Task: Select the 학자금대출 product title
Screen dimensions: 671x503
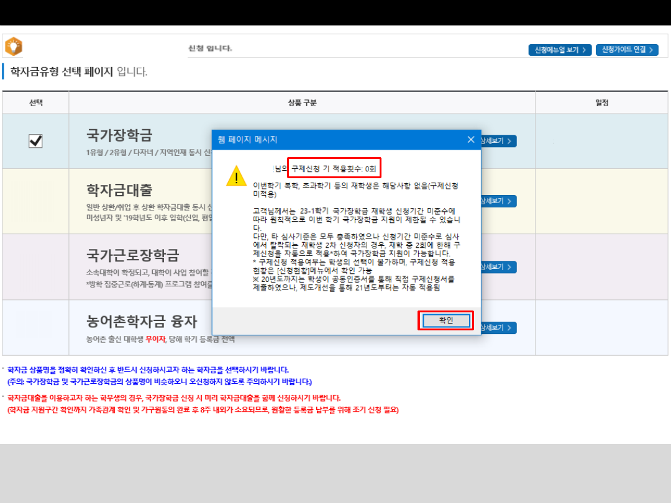Action: [x=119, y=189]
